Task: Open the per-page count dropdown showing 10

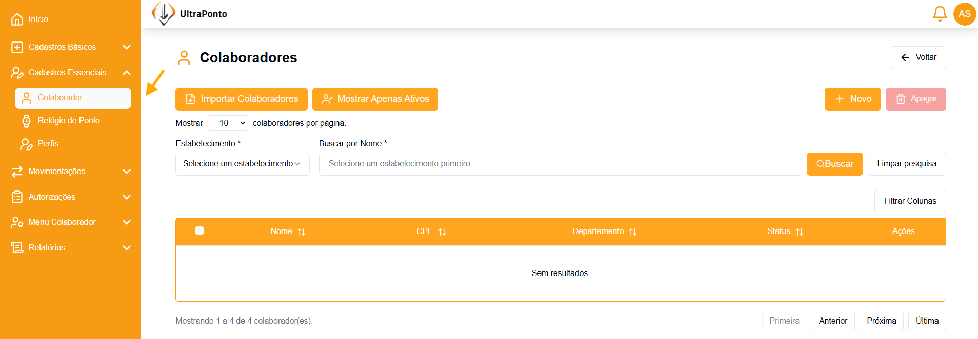Action: coord(228,123)
